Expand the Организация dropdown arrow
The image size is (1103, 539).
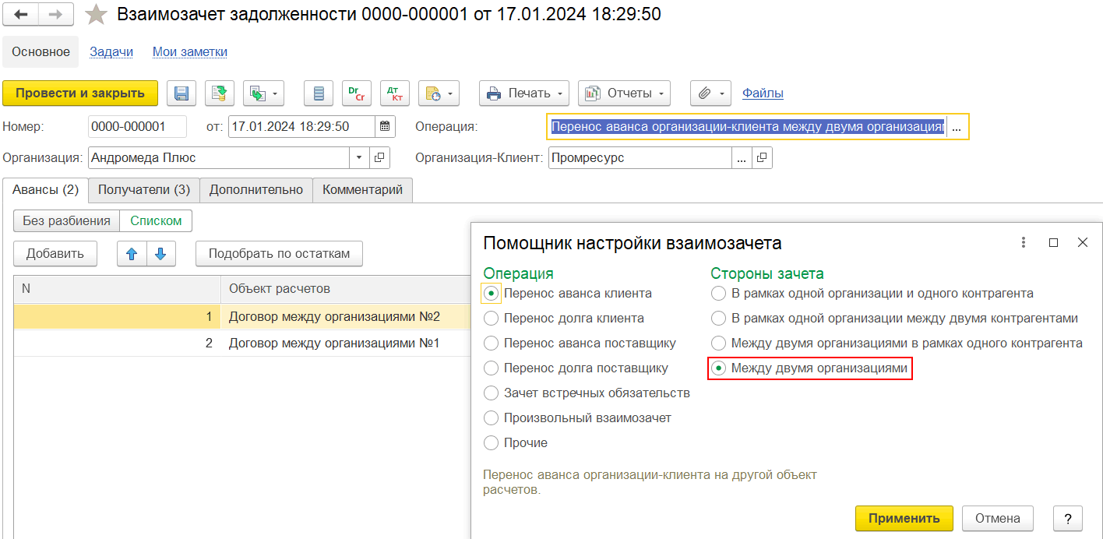(x=359, y=157)
